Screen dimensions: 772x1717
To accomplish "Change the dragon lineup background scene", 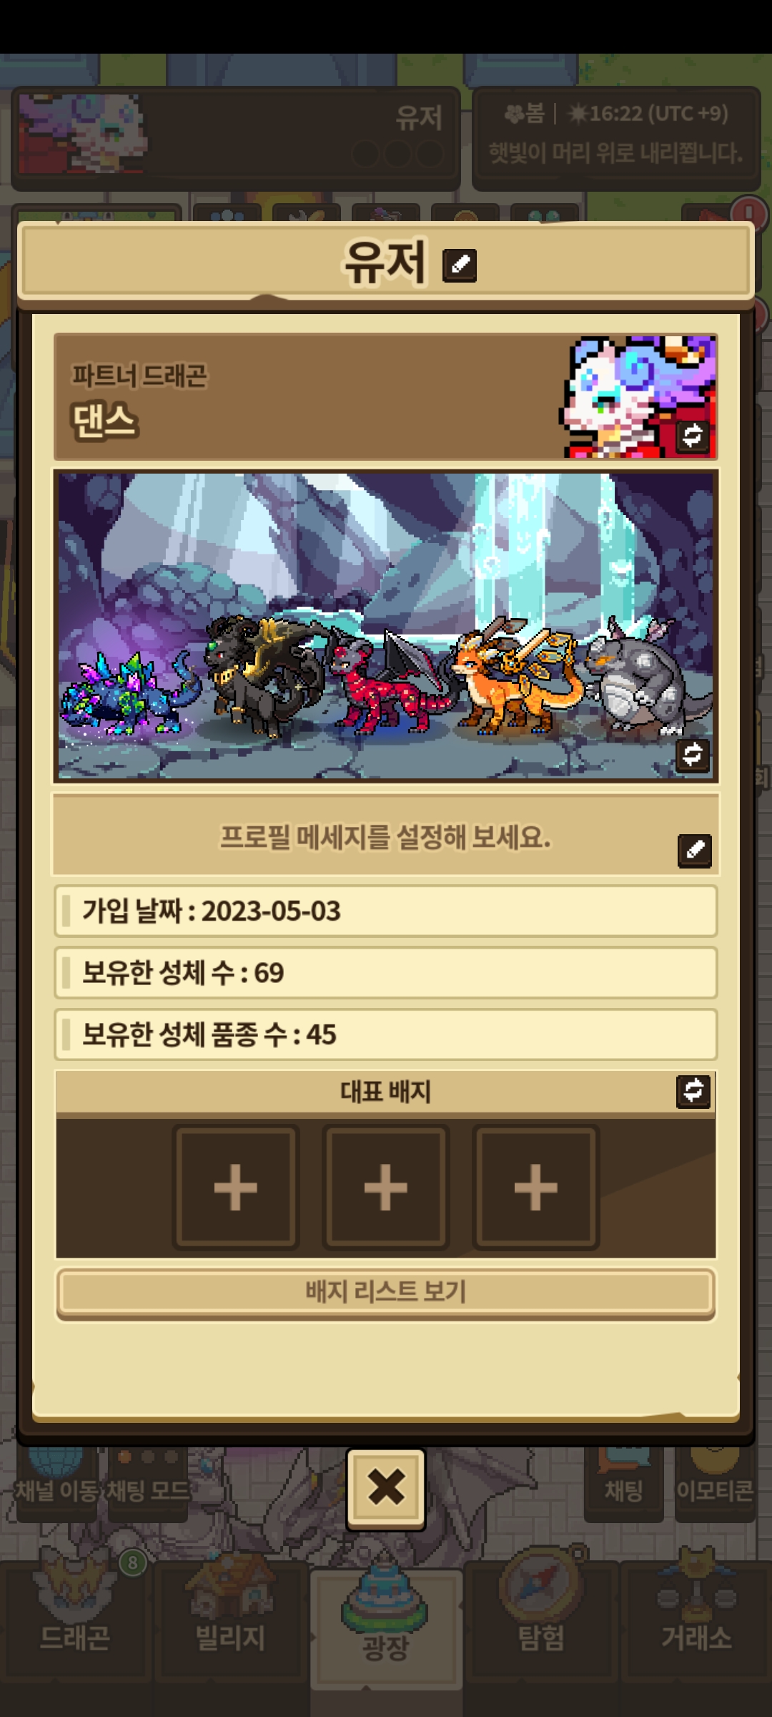I will [x=693, y=754].
